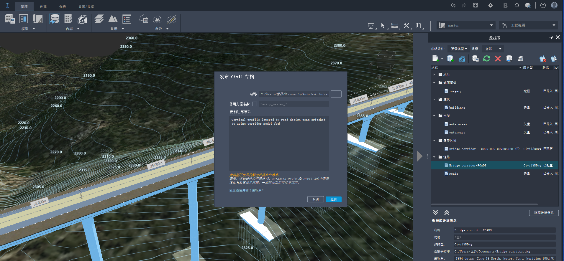This screenshot has width=564, height=261.
Task: Open the shared model cube icon
Action: point(528,5)
